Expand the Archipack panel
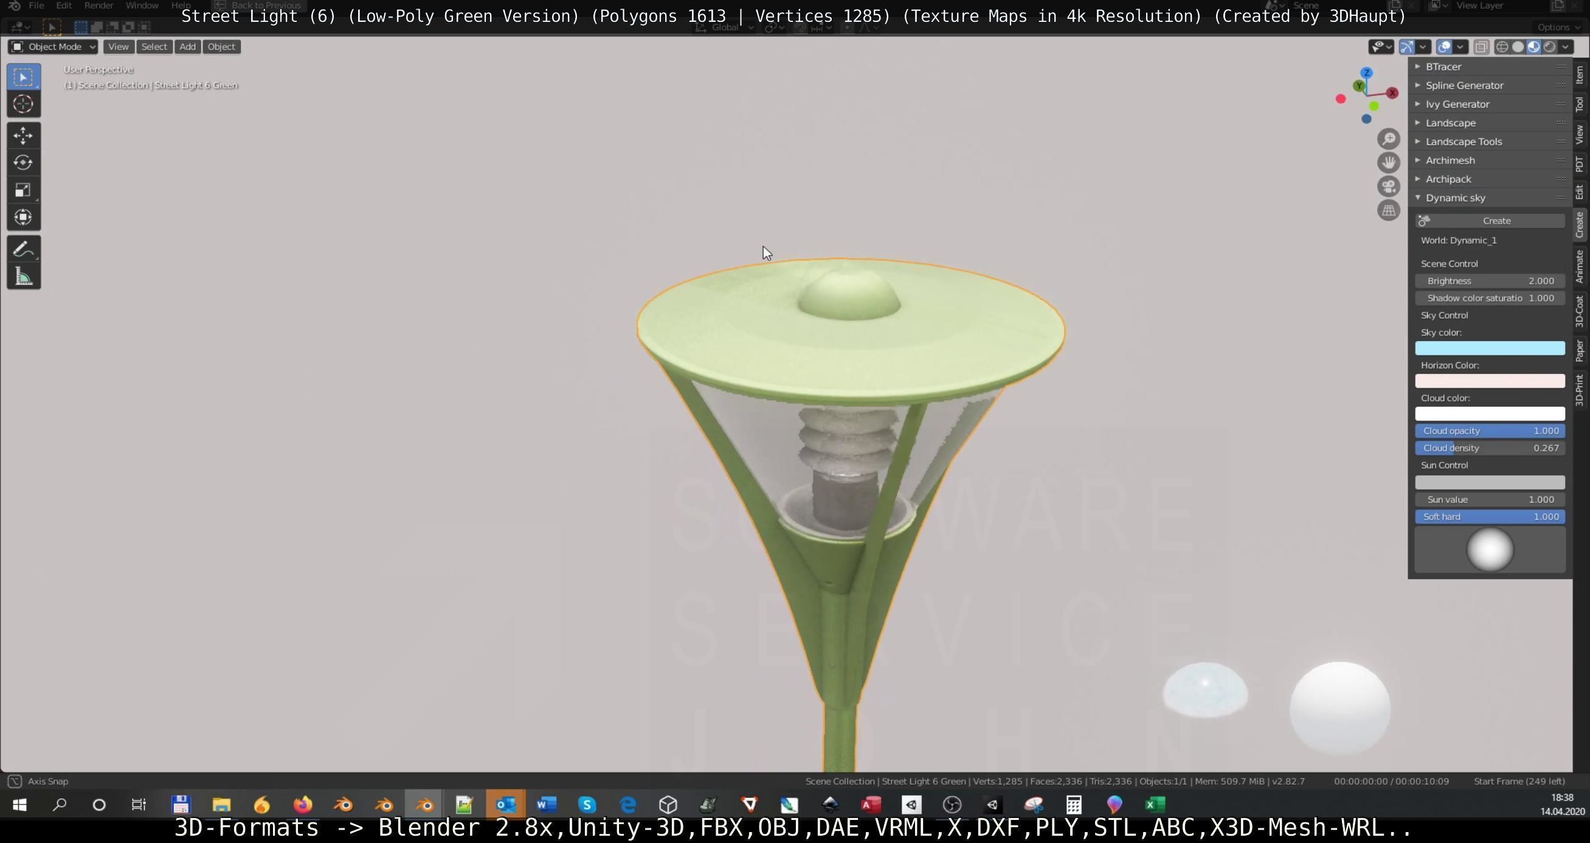Screen dimensions: 1590x843 (1490, 179)
